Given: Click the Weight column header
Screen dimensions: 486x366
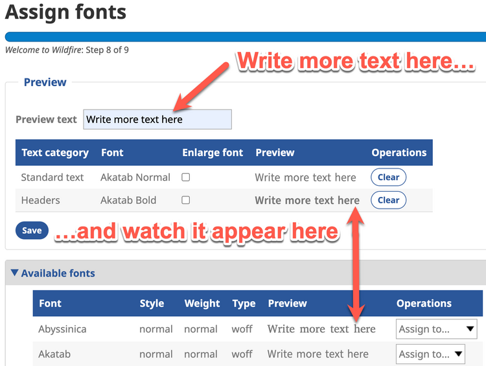Looking at the screenshot, I should tap(202, 303).
